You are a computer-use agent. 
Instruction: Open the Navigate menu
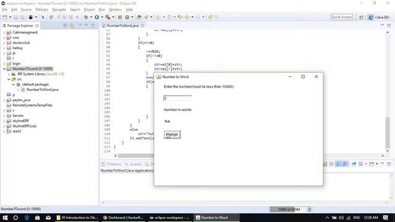[59, 10]
